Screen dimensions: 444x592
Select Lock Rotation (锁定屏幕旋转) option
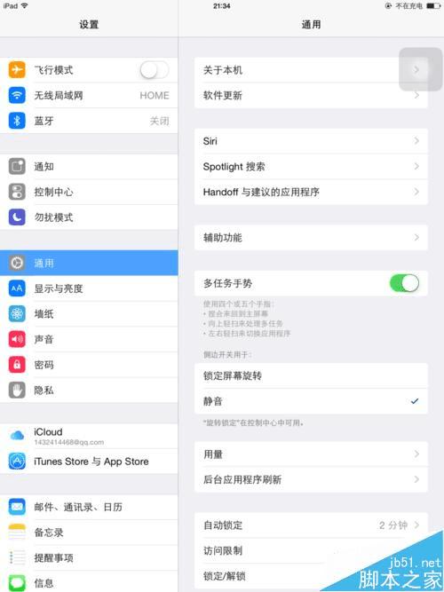(311, 376)
